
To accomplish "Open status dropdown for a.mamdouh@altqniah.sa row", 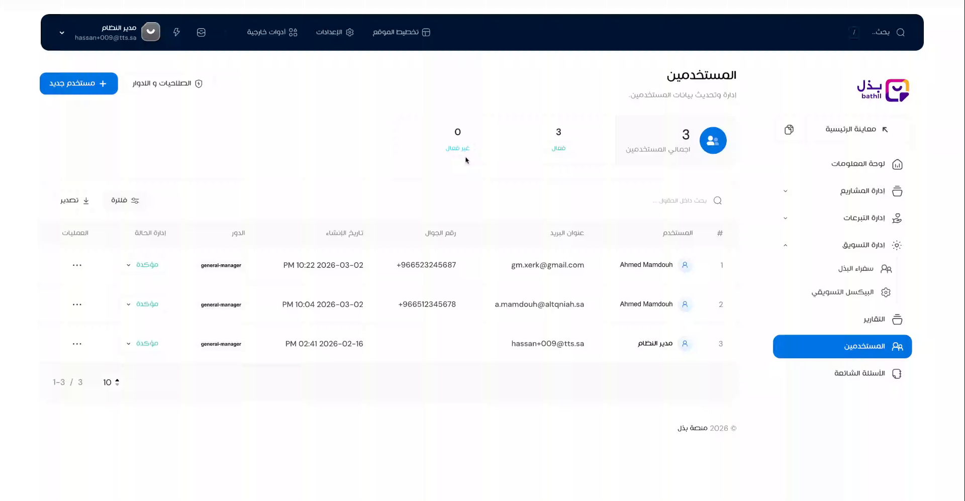I will coord(142,304).
